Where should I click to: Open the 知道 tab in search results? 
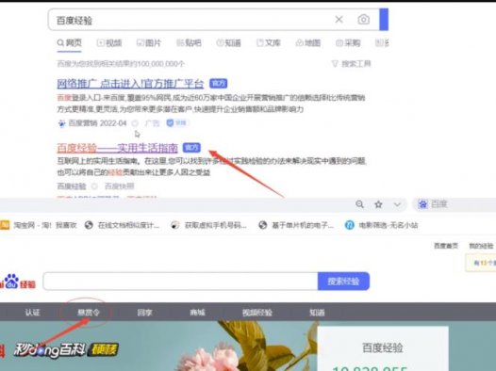coord(229,43)
